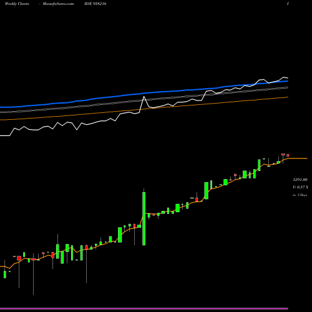Click the BSE stock code label in the header

[x=95, y=4]
